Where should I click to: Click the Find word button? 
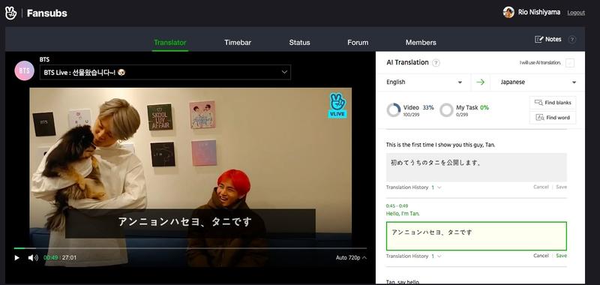tap(553, 118)
